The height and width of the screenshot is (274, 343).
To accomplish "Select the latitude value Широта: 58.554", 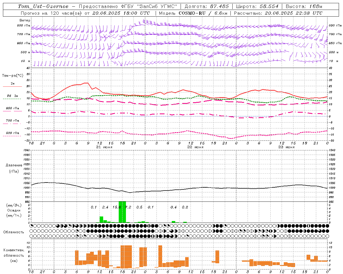I will click(x=257, y=6).
